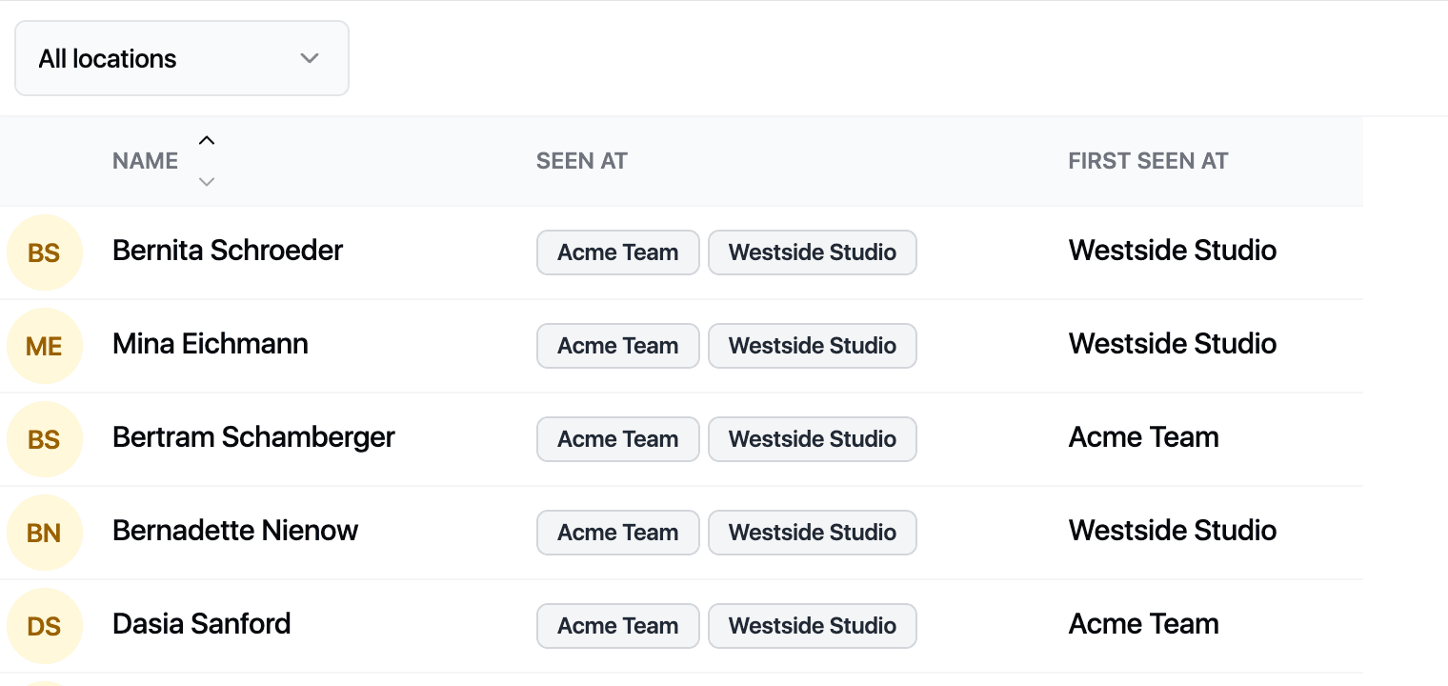1448x686 pixels.
Task: Click Bernita Schroeder's first seen Westside Studio
Action: pos(1173,251)
